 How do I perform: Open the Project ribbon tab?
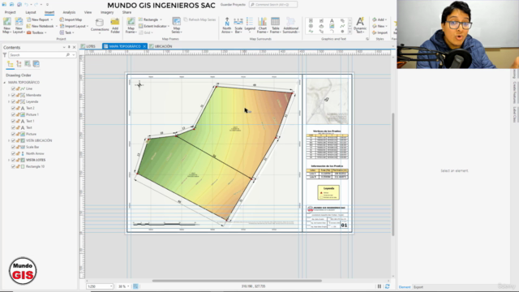click(10, 12)
